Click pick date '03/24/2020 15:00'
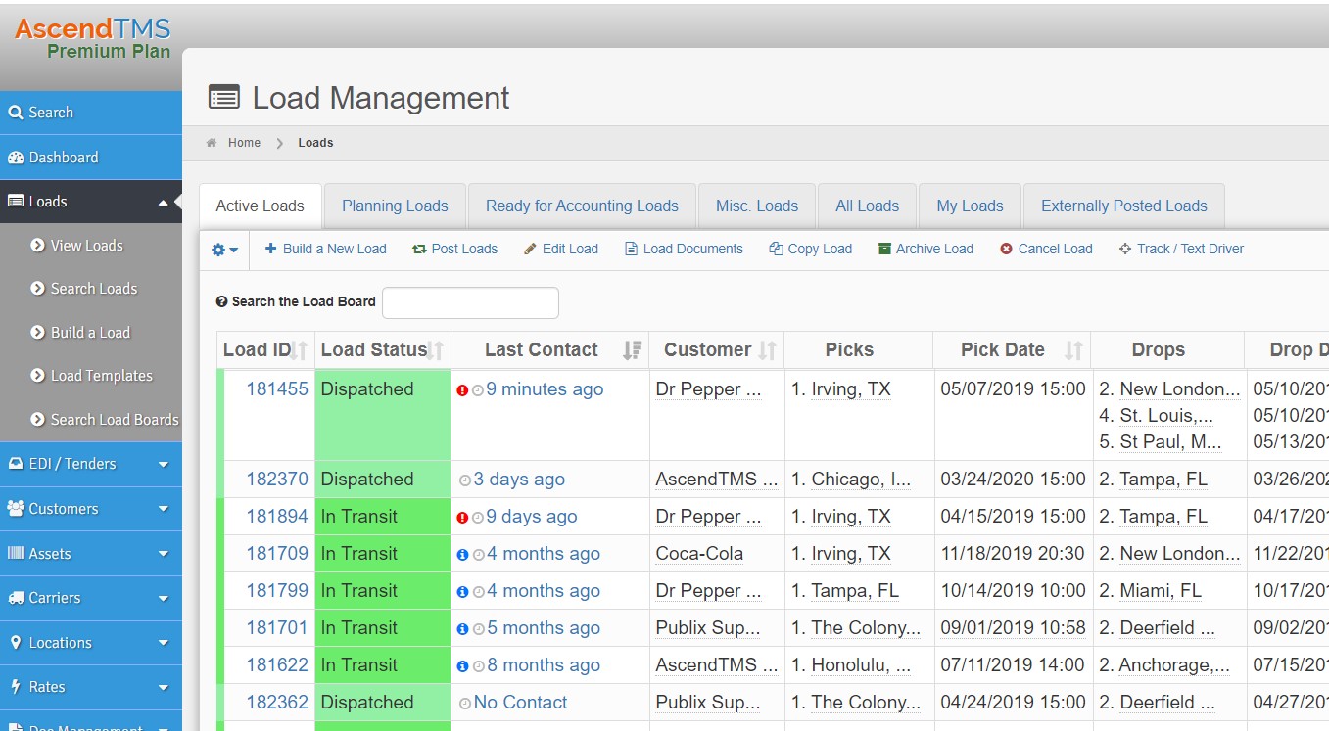The height and width of the screenshot is (731, 1329). (x=1013, y=480)
